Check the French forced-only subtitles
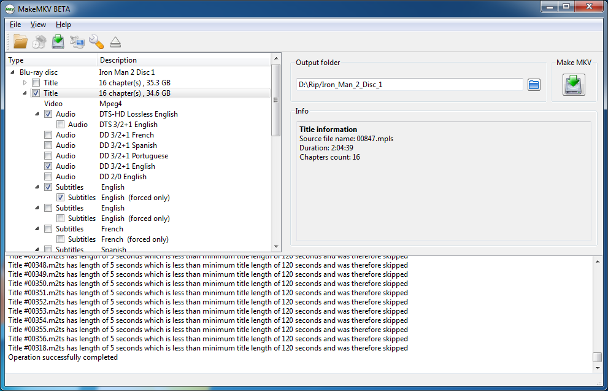608x391 pixels. pyautogui.click(x=61, y=239)
